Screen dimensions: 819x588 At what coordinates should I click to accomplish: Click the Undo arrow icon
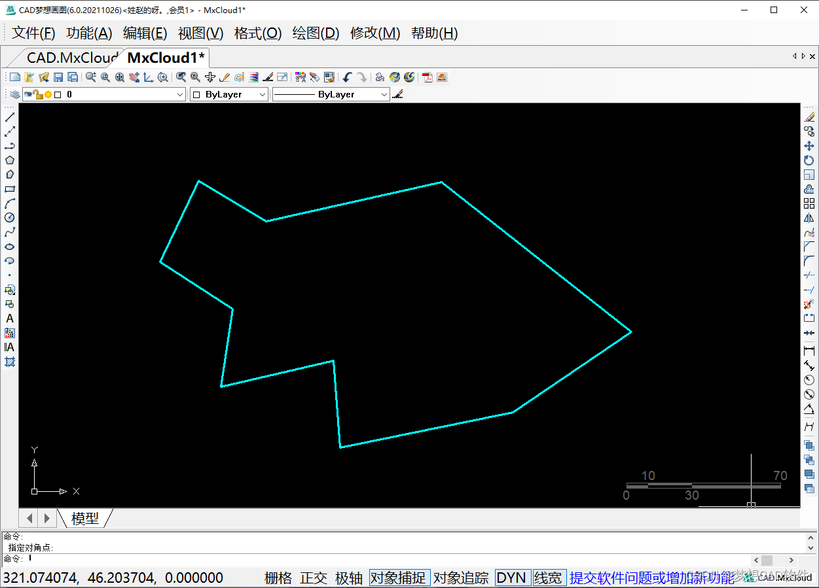click(347, 77)
